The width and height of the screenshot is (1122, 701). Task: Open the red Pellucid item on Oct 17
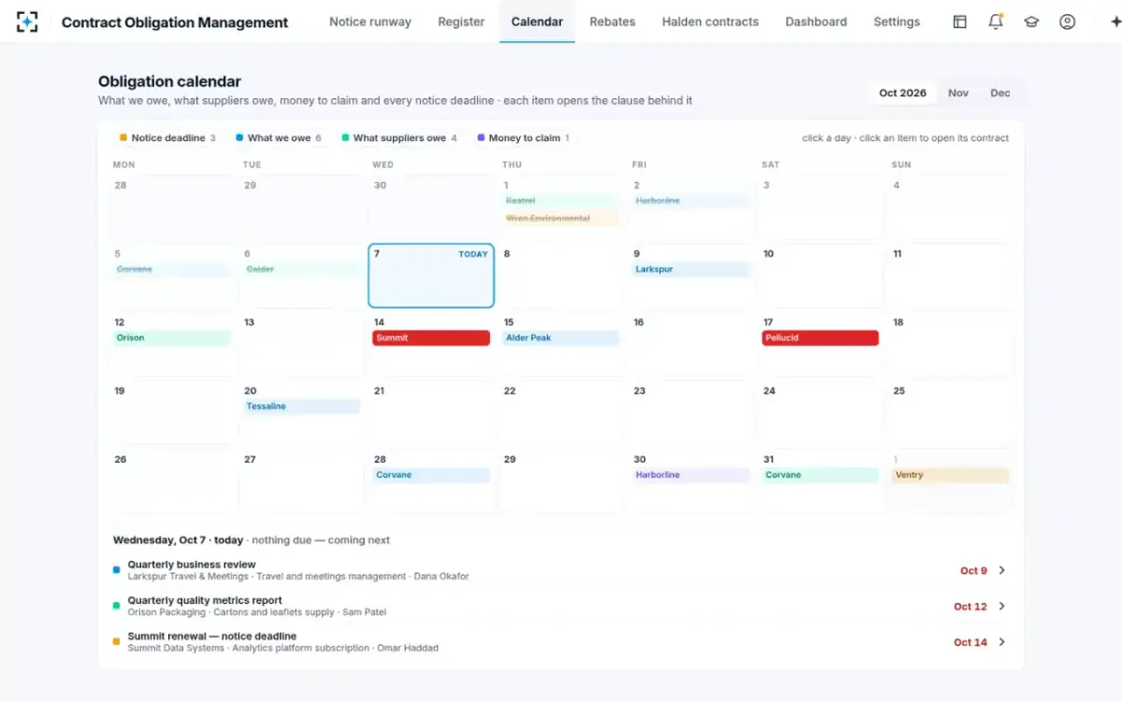pos(820,338)
